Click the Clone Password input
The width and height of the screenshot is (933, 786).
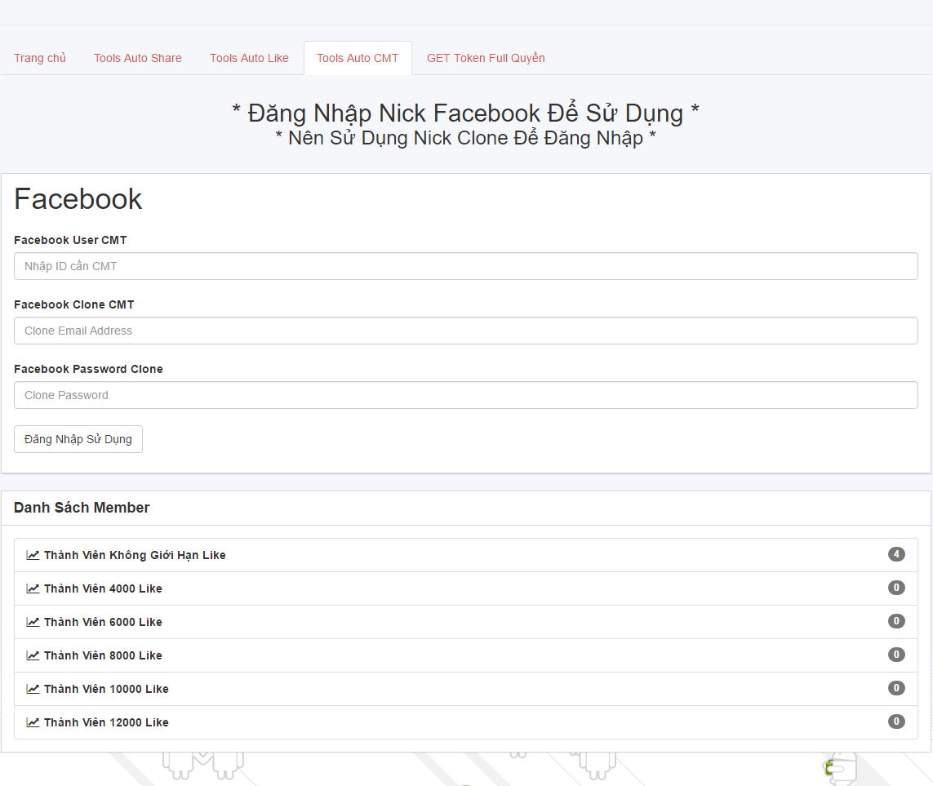[x=466, y=395]
